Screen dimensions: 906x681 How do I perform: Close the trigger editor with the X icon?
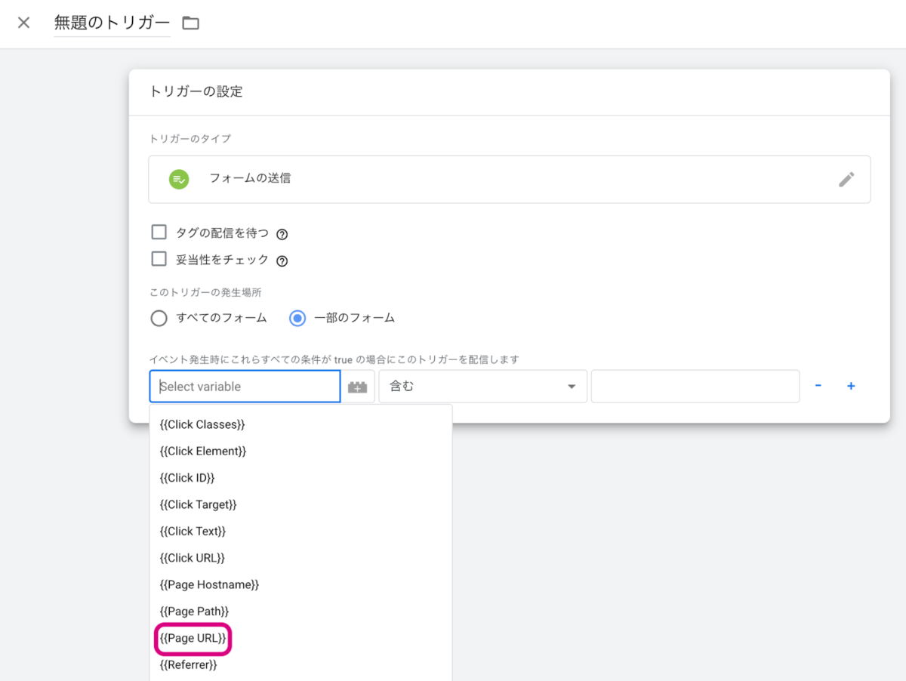[24, 23]
